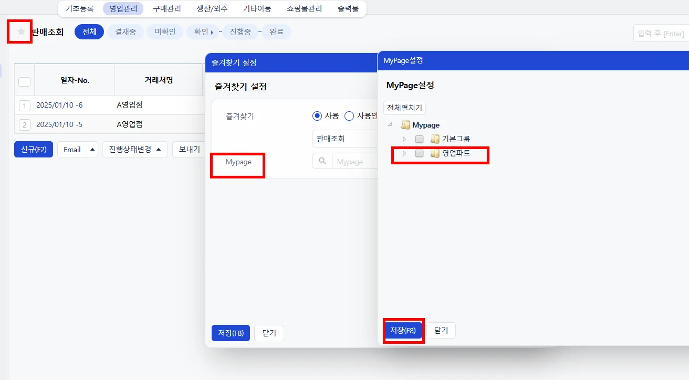
Task: Expand the 영업파트 tree node
Action: (x=404, y=153)
